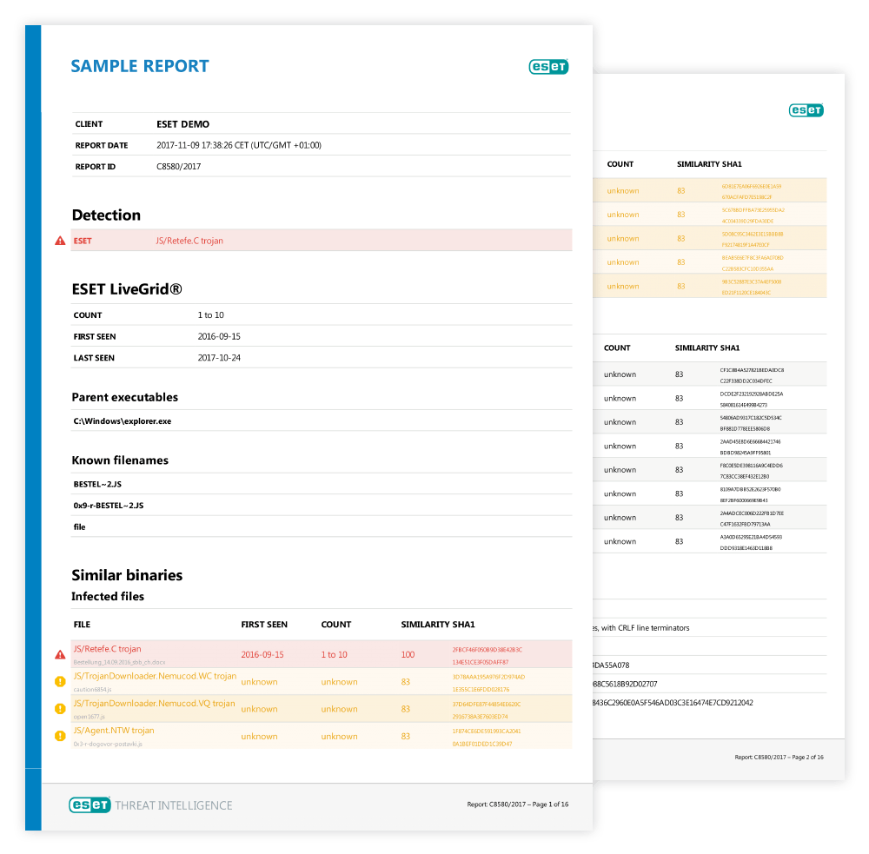Click the ESET logo beside THREAT INTELLIGENCE footer
This screenshot has width=869, height=854.
tap(90, 804)
